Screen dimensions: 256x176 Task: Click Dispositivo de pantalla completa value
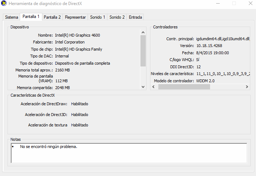click(x=83, y=63)
